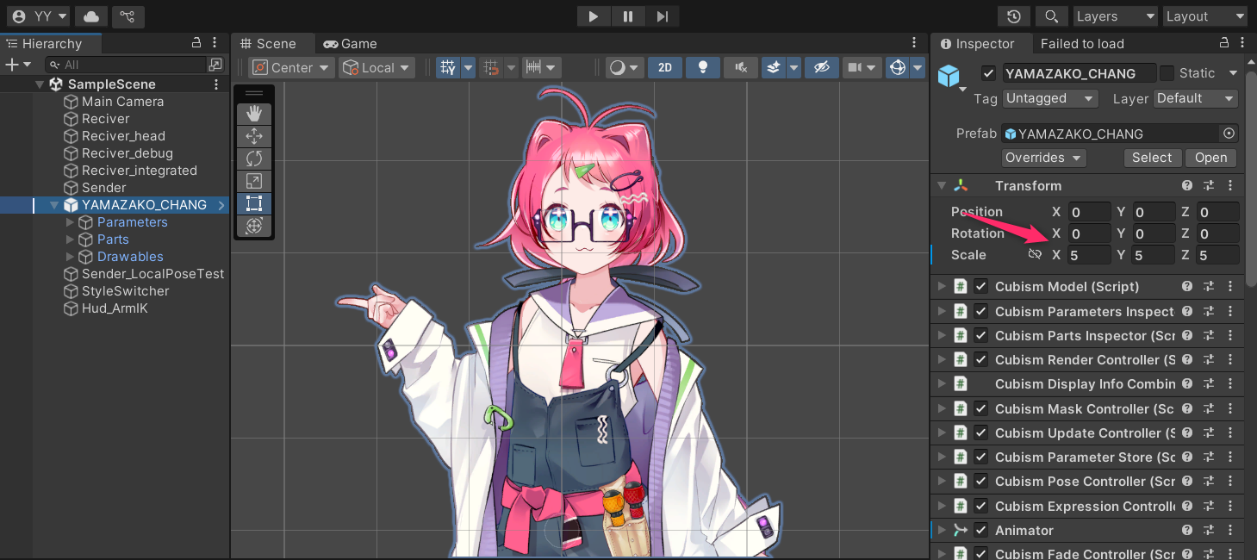The width and height of the screenshot is (1257, 560).
Task: Open the Center pivot dropdown
Action: (291, 67)
